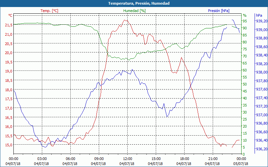Click the 'Temperatura, Presión, Humedad' chart title
Viewport: 268px width, 167px height.
(x=139, y=3)
